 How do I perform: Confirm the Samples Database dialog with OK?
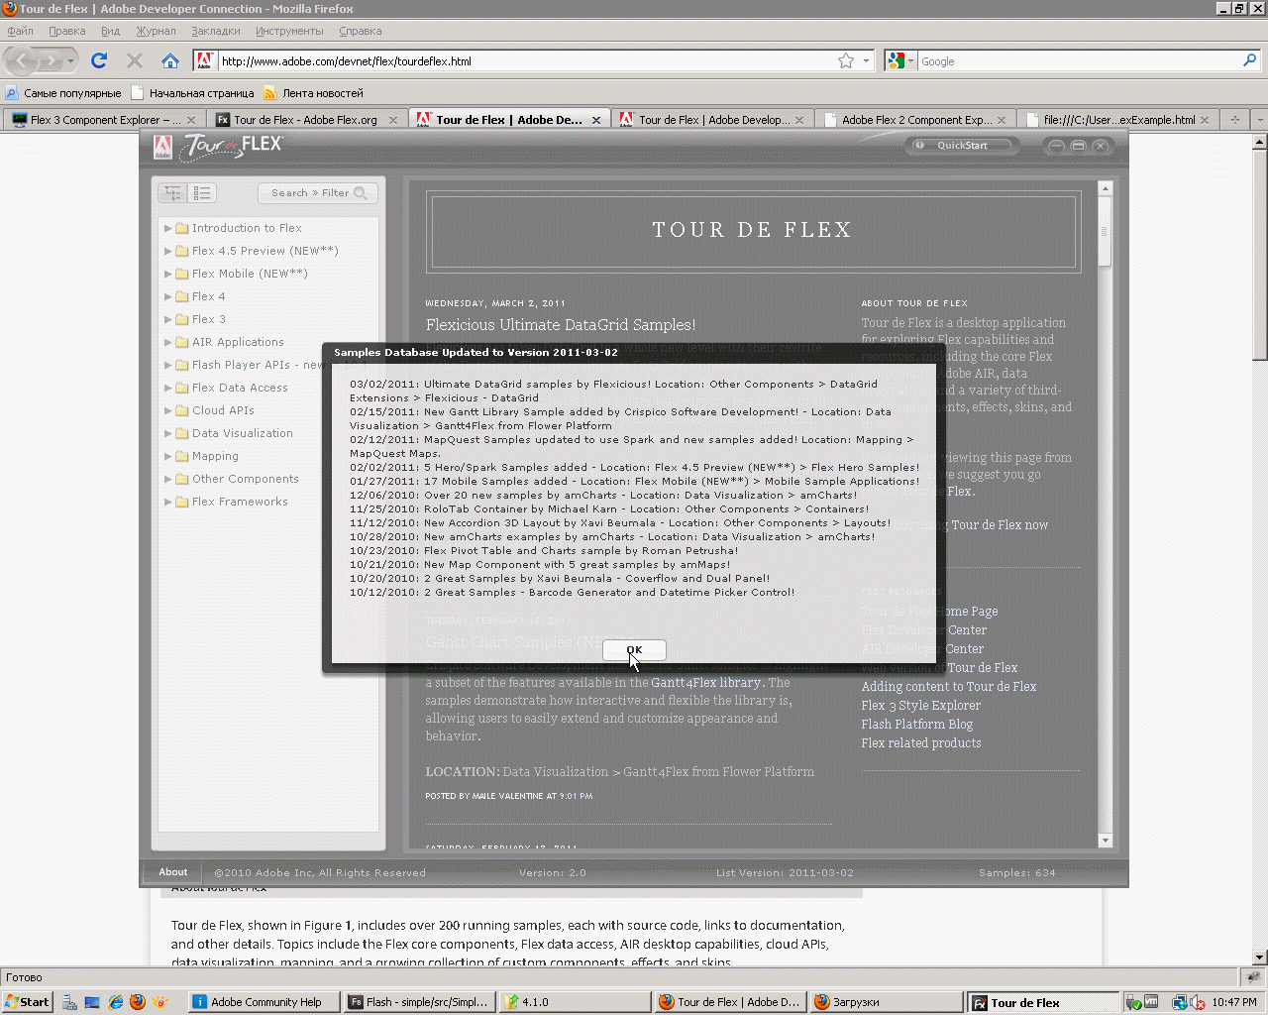pyautogui.click(x=634, y=650)
